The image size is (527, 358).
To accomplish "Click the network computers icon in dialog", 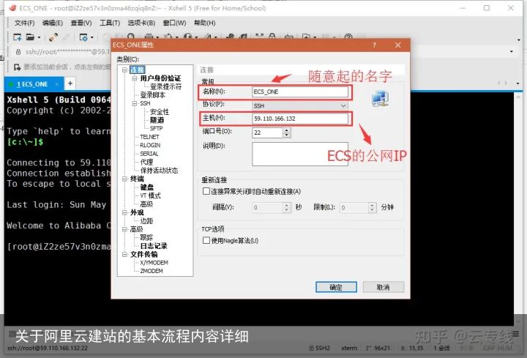I will coord(380,99).
